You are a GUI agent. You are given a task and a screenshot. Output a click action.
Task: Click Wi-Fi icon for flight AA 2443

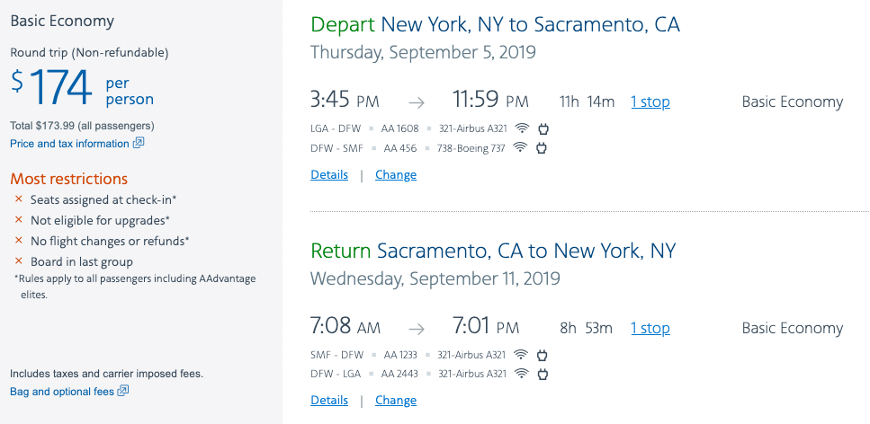pyautogui.click(x=522, y=373)
